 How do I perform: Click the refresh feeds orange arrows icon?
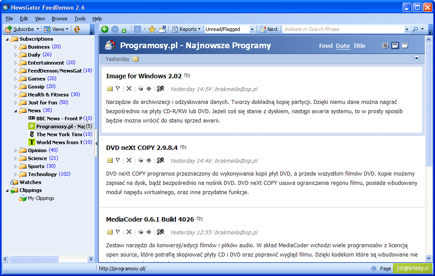77,29
